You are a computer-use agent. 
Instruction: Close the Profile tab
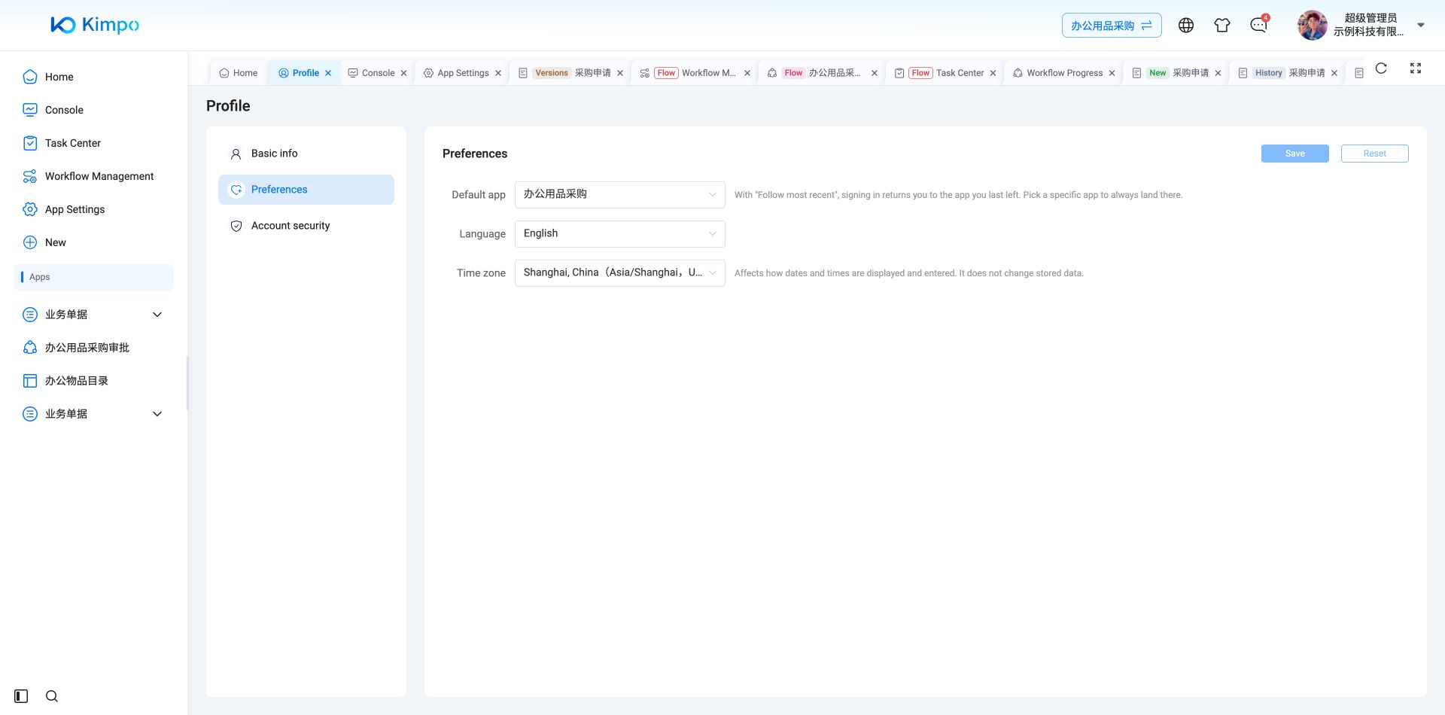(328, 73)
